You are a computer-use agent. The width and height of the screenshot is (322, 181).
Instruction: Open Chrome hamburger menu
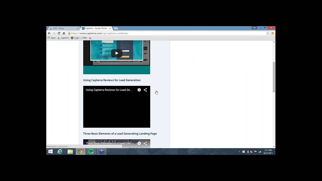point(272,33)
